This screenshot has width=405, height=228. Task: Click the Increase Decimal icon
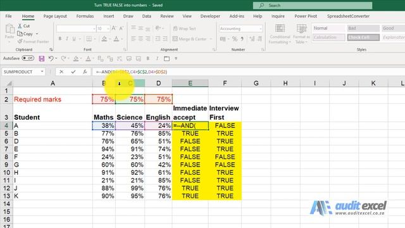pyautogui.click(x=252, y=39)
